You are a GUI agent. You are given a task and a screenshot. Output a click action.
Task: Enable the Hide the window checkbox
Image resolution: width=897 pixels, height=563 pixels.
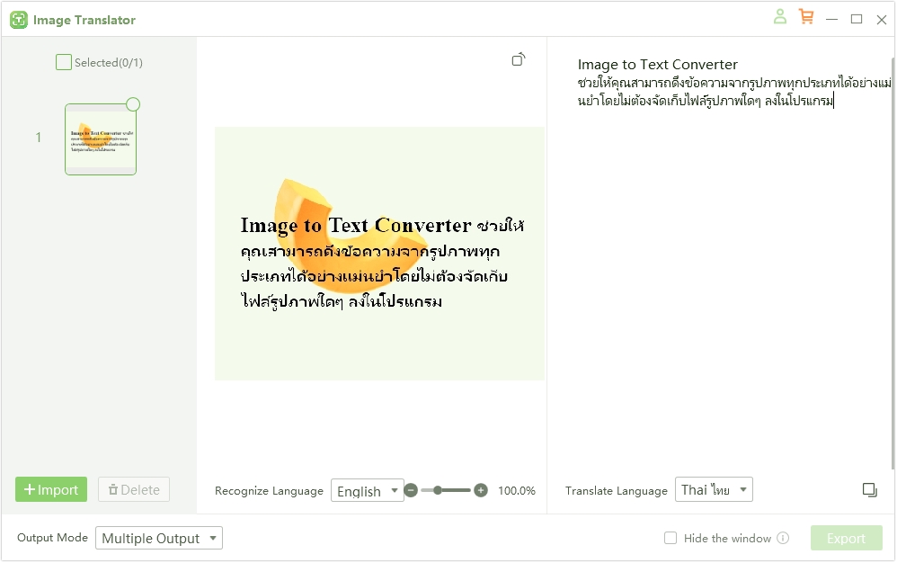coord(671,539)
